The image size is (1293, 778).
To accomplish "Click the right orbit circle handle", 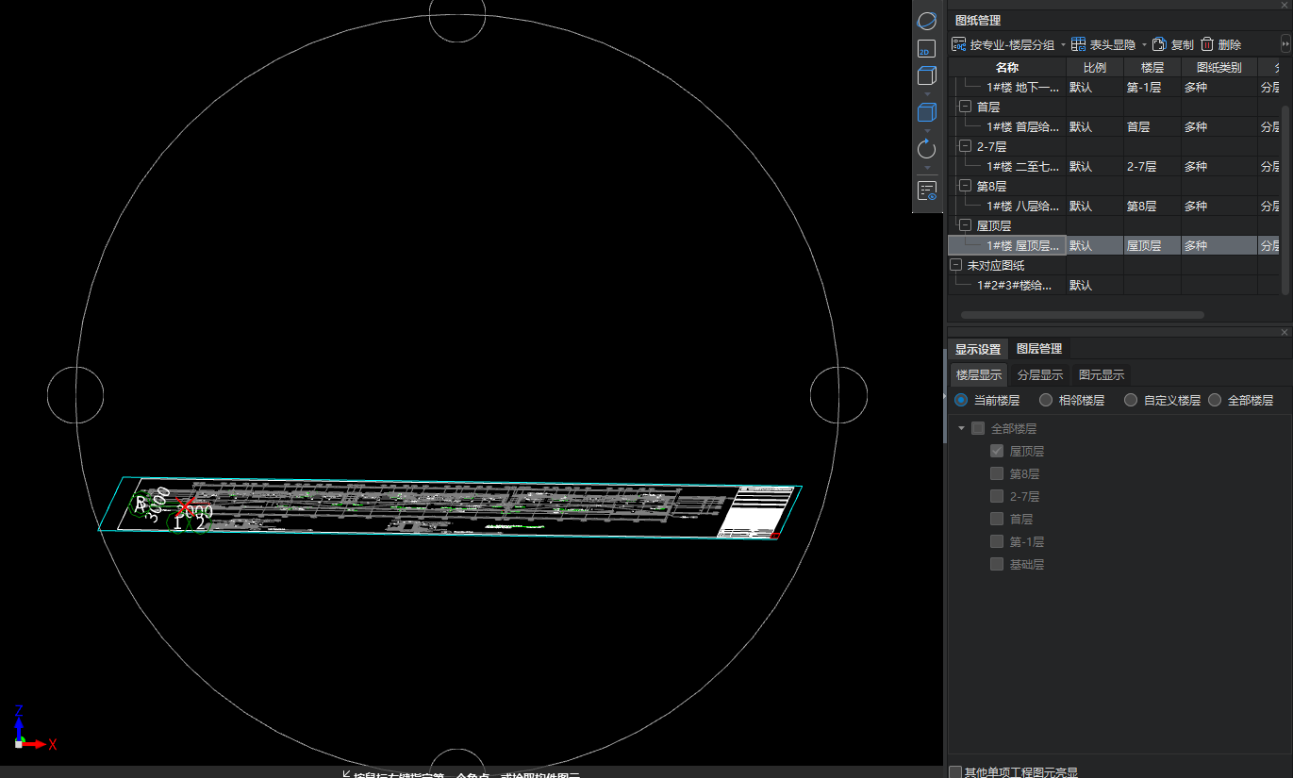I will 838,395.
